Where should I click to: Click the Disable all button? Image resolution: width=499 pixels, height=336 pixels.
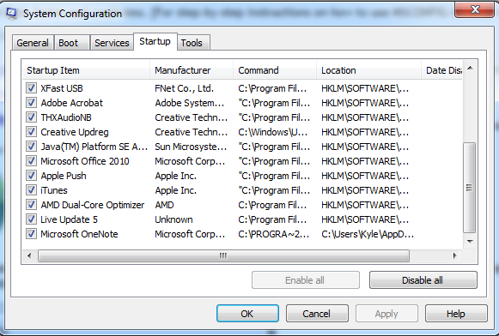423,280
